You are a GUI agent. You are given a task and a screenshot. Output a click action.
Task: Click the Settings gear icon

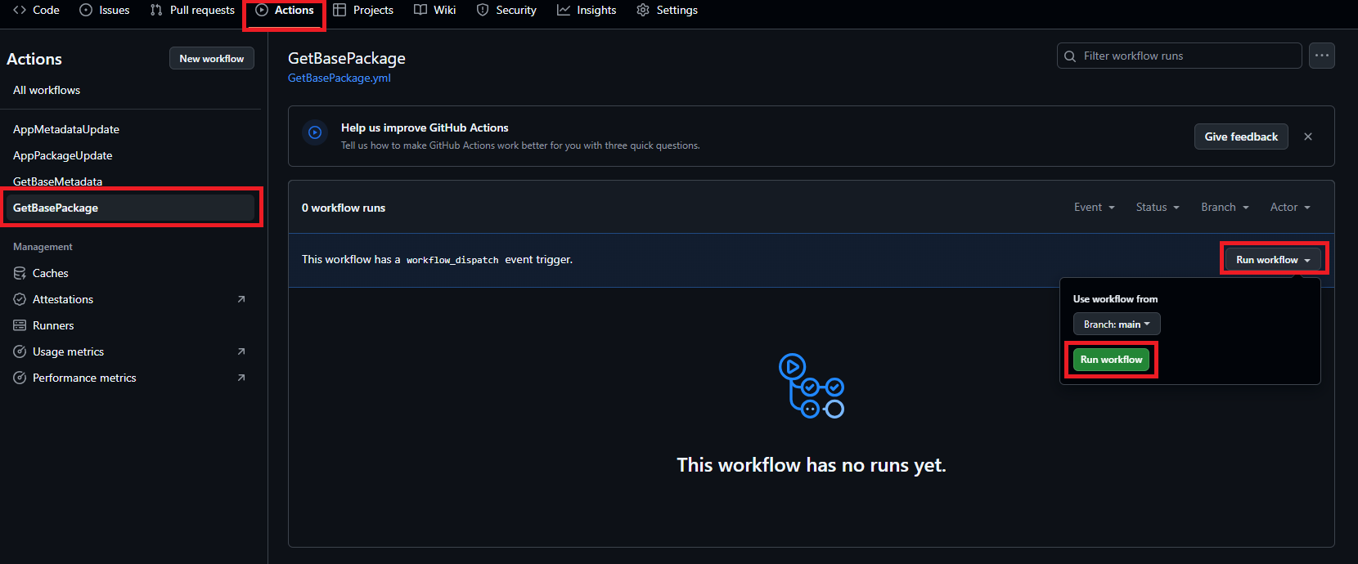[643, 10]
